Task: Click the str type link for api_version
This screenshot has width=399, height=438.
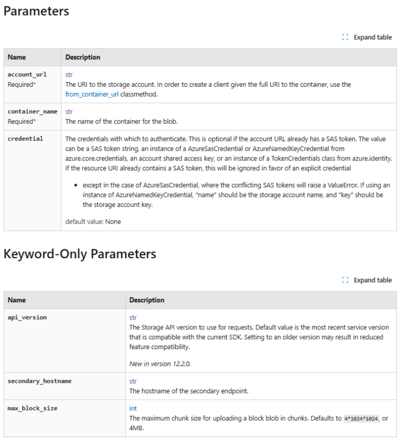Action: coord(133,317)
